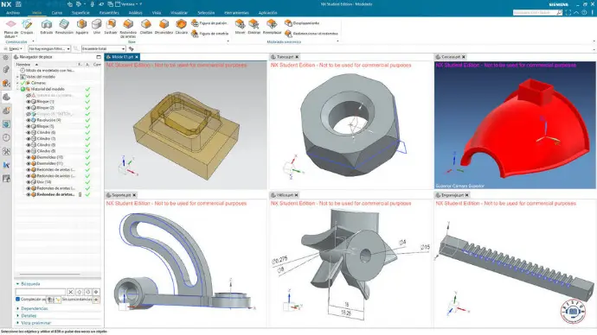
Task: Click the Redondeo de aristas tool
Action: coord(128,28)
